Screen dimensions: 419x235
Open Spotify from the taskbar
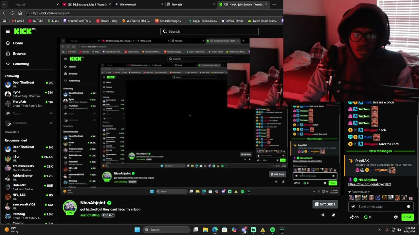click(272, 230)
